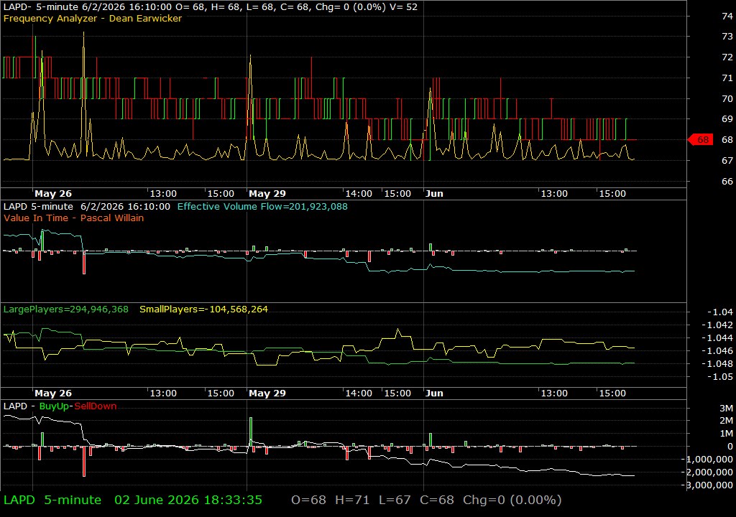Image resolution: width=736 pixels, height=517 pixels.
Task: Click the 67 price scale label
Action: (727, 160)
